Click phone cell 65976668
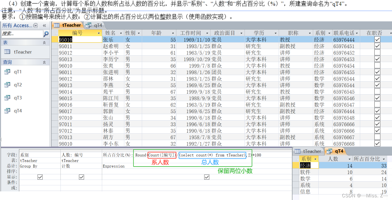The image size is (392, 200). tap(346, 144)
